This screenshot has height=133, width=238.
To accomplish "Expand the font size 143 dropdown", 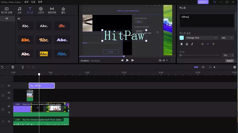I will [227, 38].
